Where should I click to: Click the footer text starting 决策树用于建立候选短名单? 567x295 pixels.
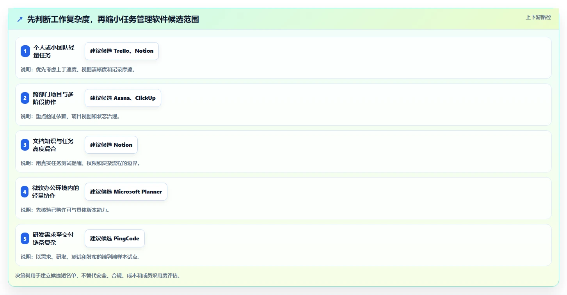[98, 275]
